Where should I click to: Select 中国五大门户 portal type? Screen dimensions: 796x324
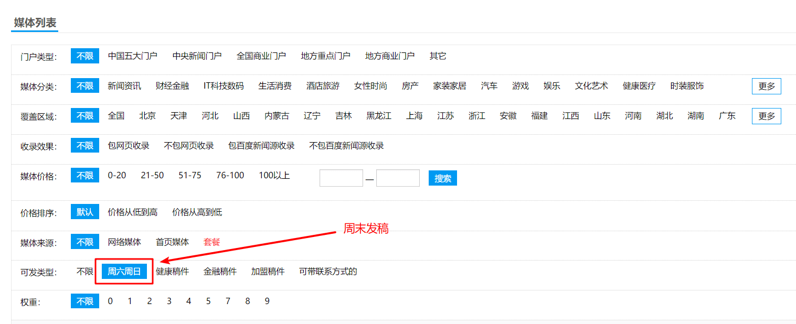coord(132,56)
